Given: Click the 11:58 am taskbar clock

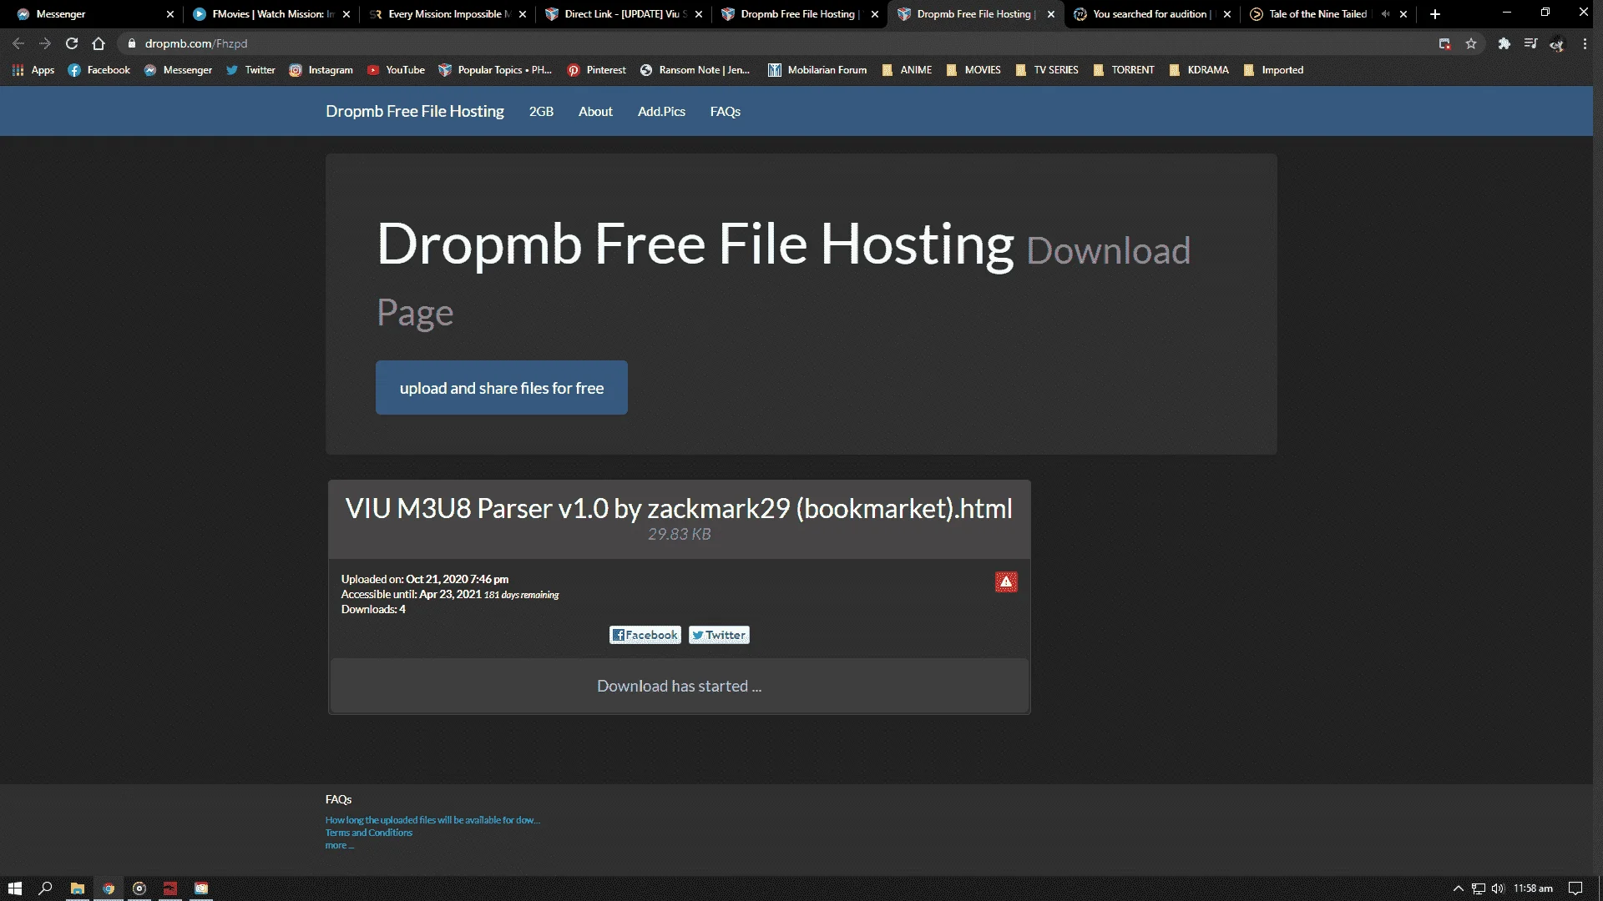Looking at the screenshot, I should pos(1533,888).
